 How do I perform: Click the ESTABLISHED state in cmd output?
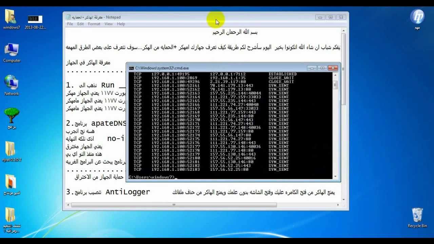[x=283, y=74]
